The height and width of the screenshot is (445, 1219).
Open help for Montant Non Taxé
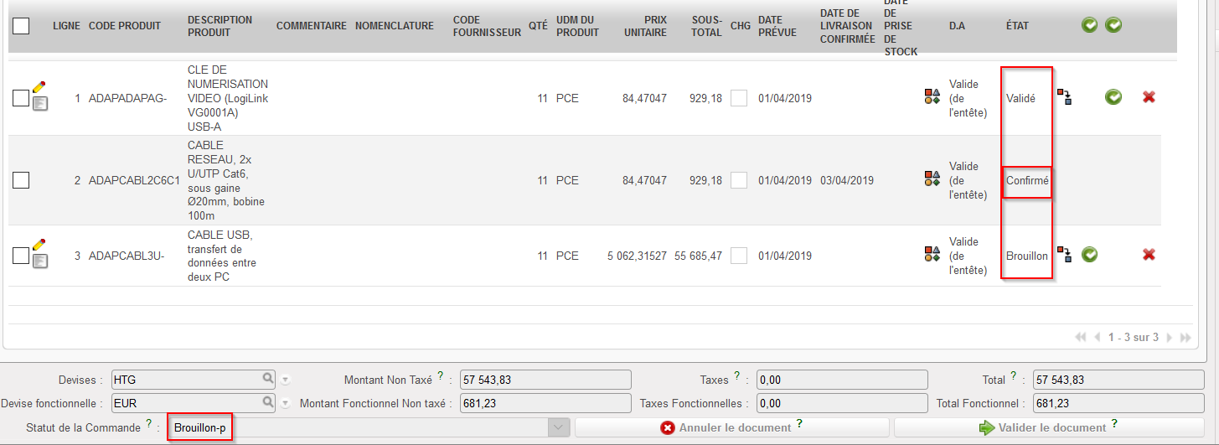tap(440, 376)
